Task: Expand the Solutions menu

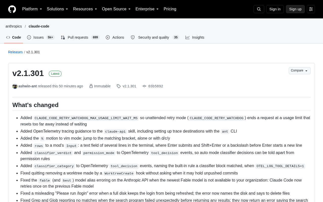Action: point(58,9)
